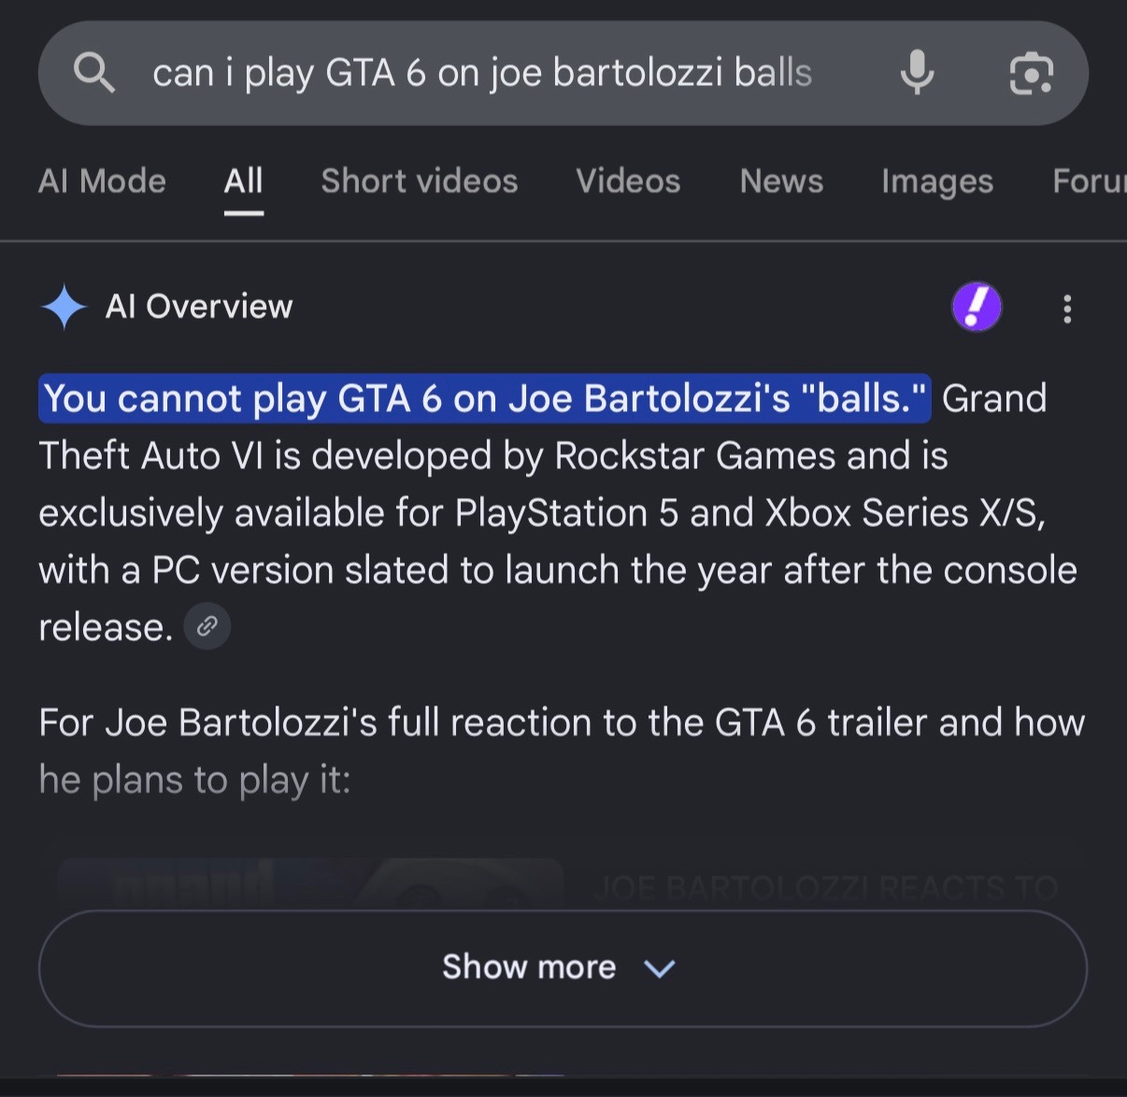This screenshot has width=1127, height=1097.
Task: Go to the News tab
Action: pos(781,181)
